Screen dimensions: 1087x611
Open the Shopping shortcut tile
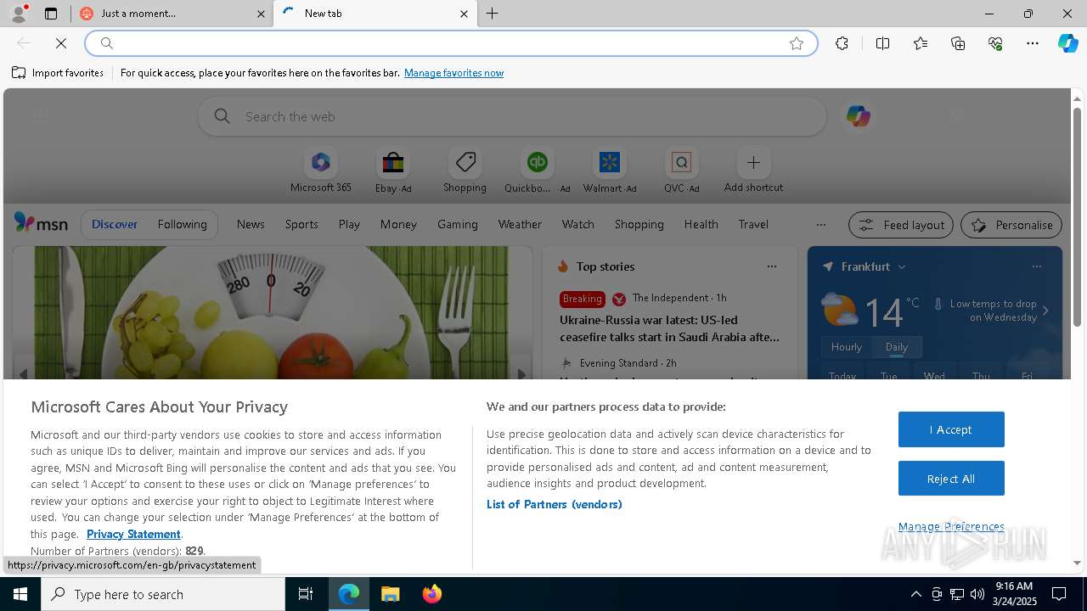[x=465, y=171]
